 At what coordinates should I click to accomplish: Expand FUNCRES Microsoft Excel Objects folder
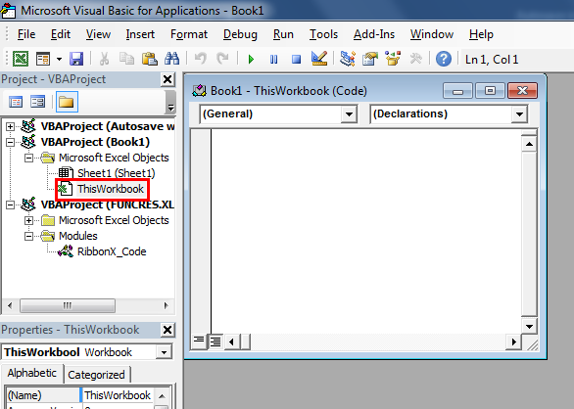28,220
